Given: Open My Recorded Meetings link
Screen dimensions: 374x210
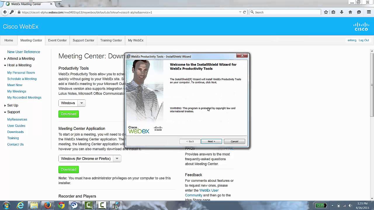Looking at the screenshot, I should (24, 97).
